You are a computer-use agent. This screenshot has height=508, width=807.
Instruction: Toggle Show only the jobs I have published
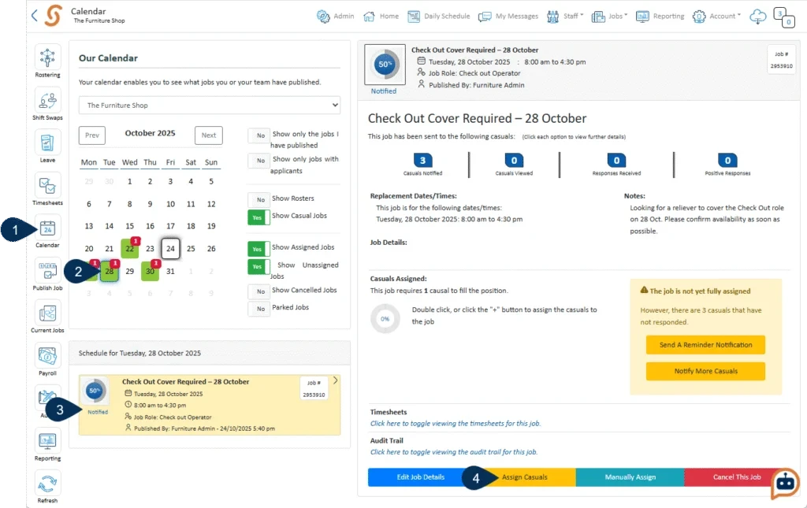click(258, 135)
